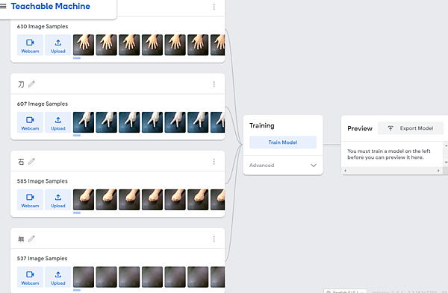
Task: Select first open-hand thumbnail in 630-samples class
Action: pyautogui.click(x=84, y=45)
